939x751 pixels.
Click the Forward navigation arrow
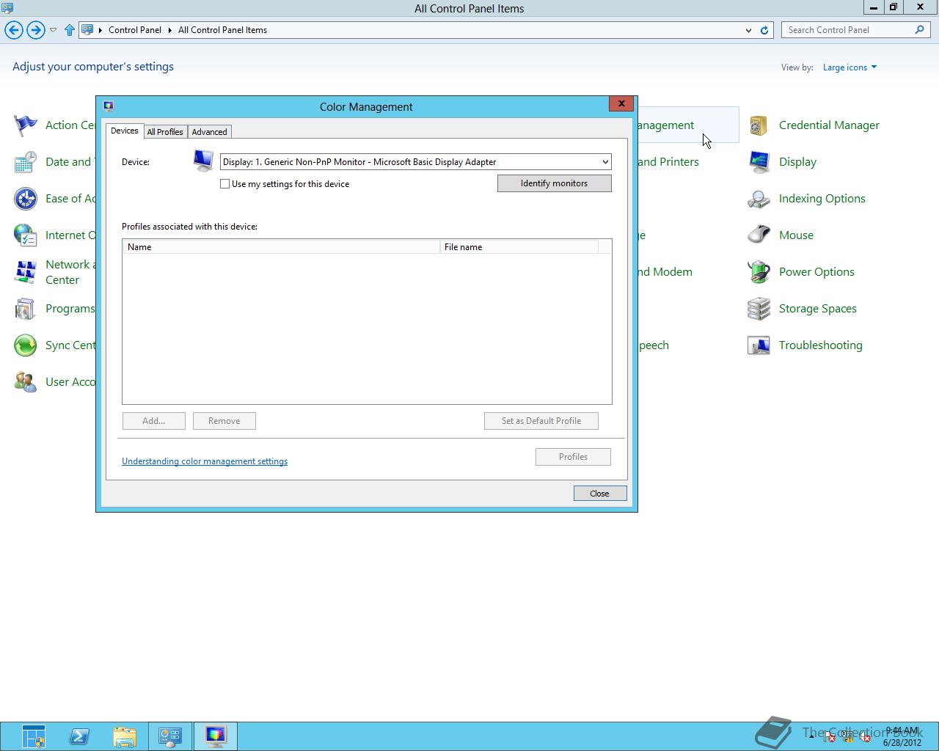point(35,30)
